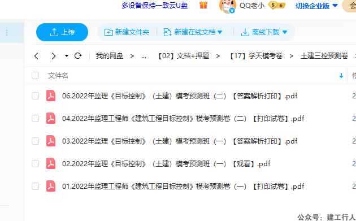
Task: Check the 04.2022年监理工程师 模考预测卷（二）file
Action: click(35, 118)
